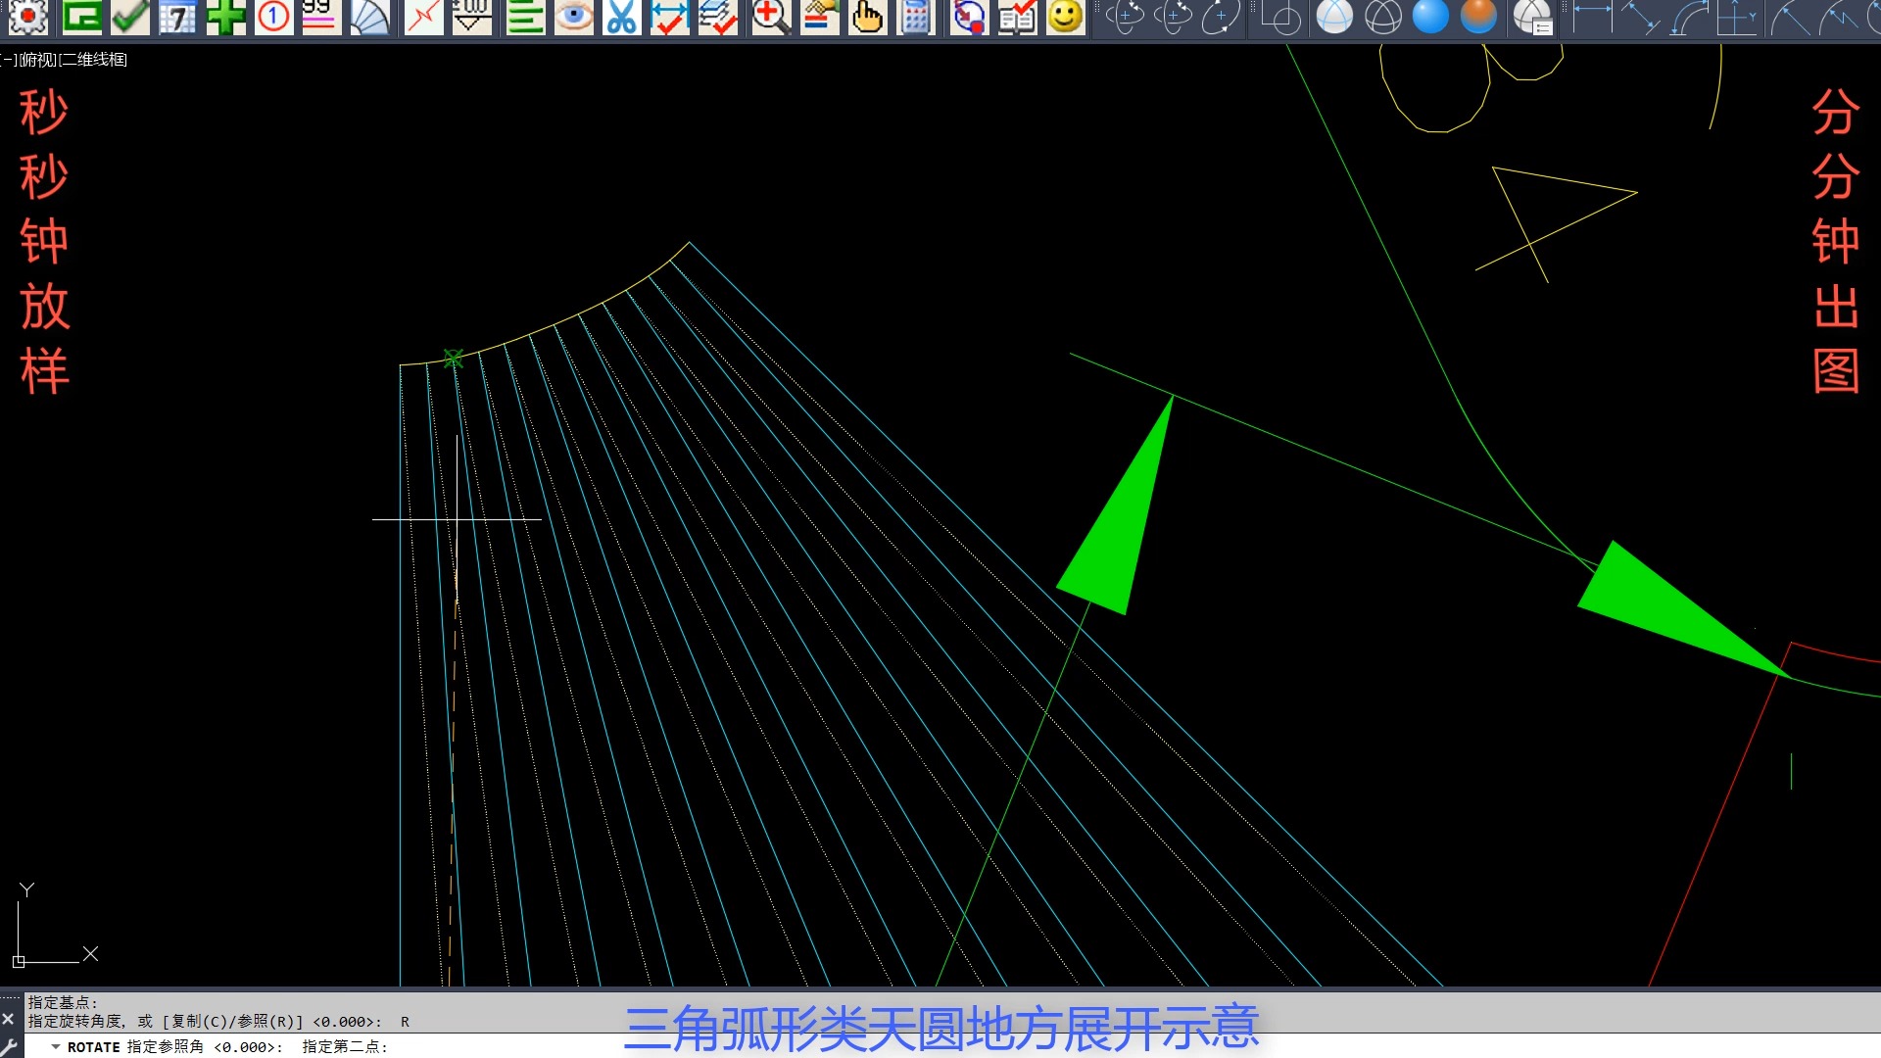The height and width of the screenshot is (1058, 1881).
Task: Click the eye view toolbar icon
Action: click(x=574, y=17)
